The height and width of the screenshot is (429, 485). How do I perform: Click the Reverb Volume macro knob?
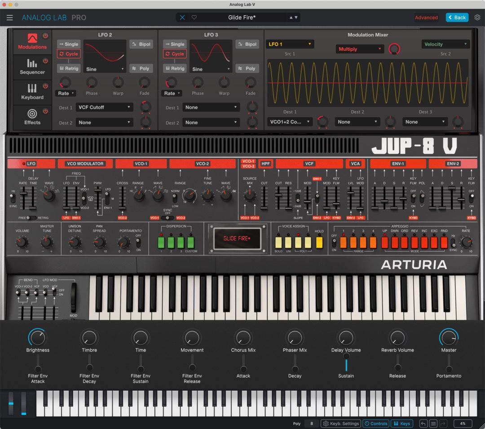[x=397, y=337]
